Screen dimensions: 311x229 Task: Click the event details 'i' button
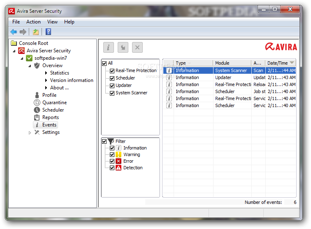(109, 47)
